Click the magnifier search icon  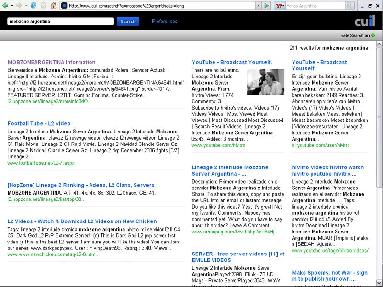pyautogui.click(x=350, y=6)
